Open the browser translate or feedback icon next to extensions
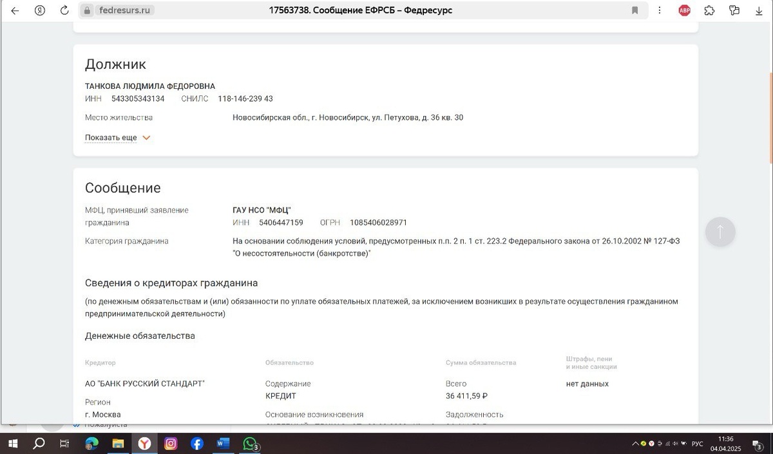 pos(734,10)
